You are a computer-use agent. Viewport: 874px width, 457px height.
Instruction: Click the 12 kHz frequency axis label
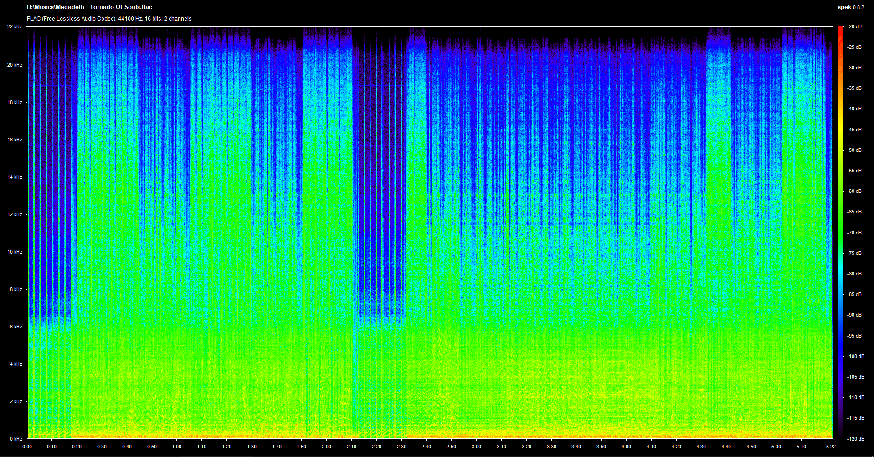[x=15, y=215]
